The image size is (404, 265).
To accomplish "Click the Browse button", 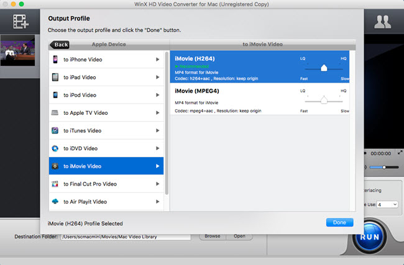I will click(x=213, y=236).
